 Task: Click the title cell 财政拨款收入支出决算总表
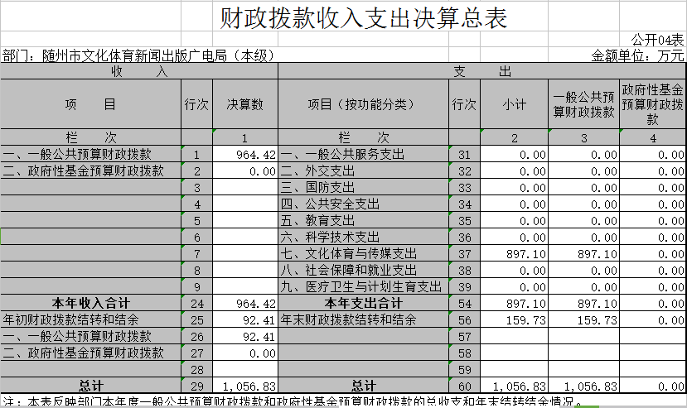(x=362, y=18)
